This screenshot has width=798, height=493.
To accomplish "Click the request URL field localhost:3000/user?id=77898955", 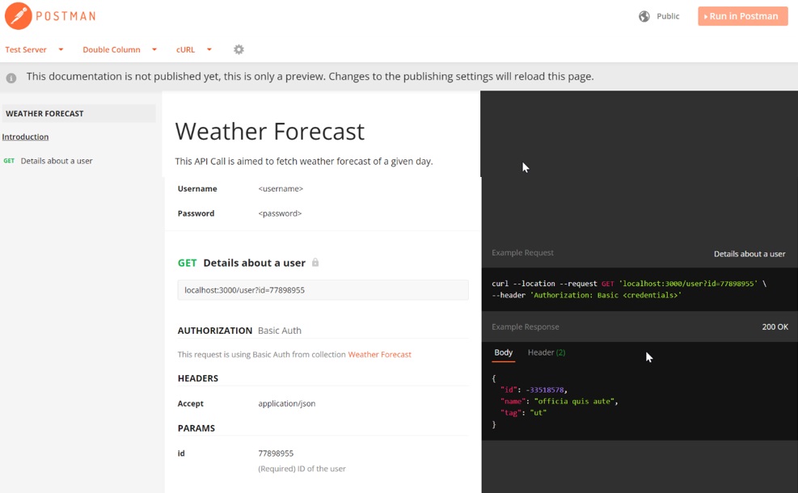I will [x=323, y=290].
